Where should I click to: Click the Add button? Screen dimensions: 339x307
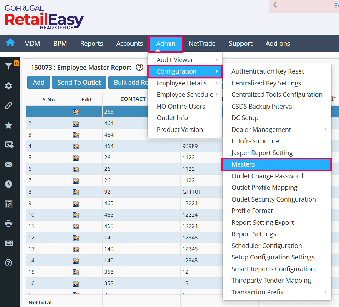[x=39, y=83]
